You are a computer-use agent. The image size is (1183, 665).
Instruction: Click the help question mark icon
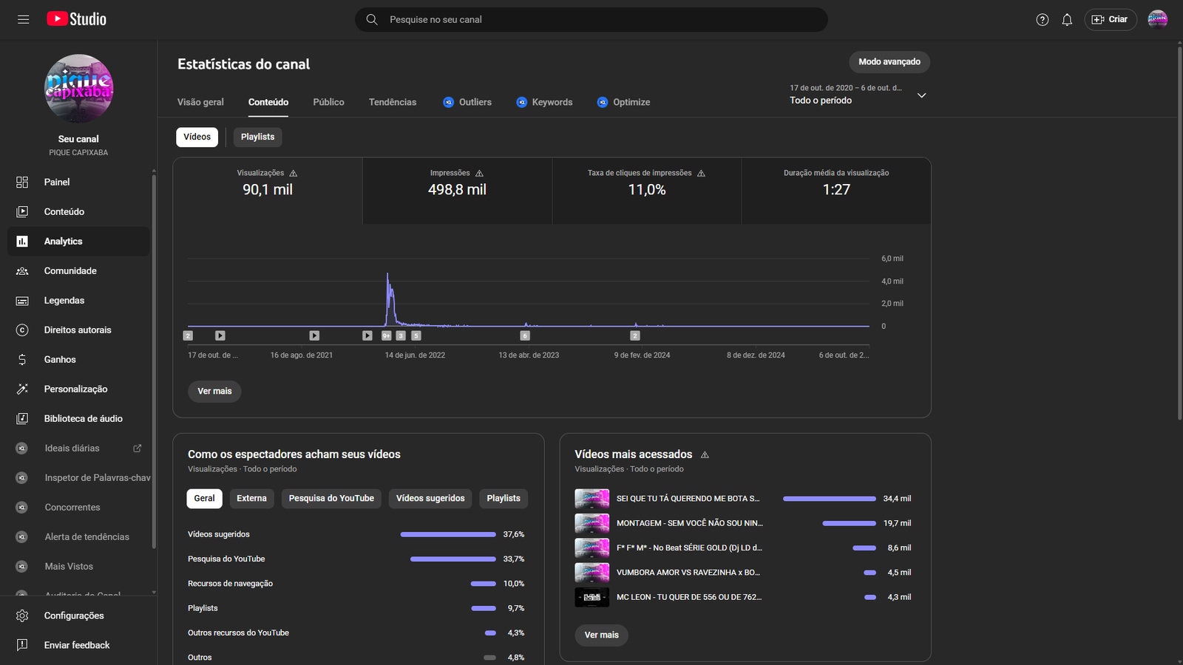[1043, 20]
